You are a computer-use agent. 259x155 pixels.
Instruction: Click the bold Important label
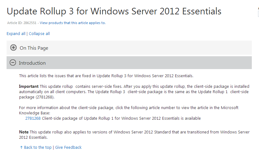pos(29,87)
